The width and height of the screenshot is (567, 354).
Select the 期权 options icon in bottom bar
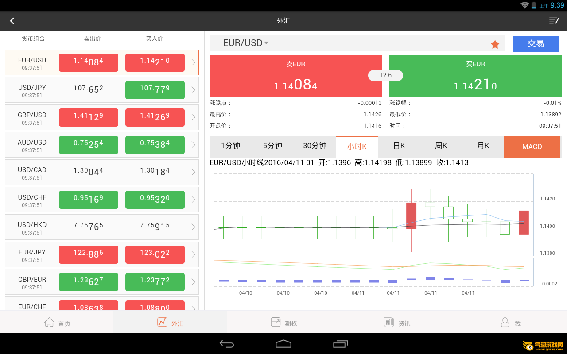(x=276, y=322)
